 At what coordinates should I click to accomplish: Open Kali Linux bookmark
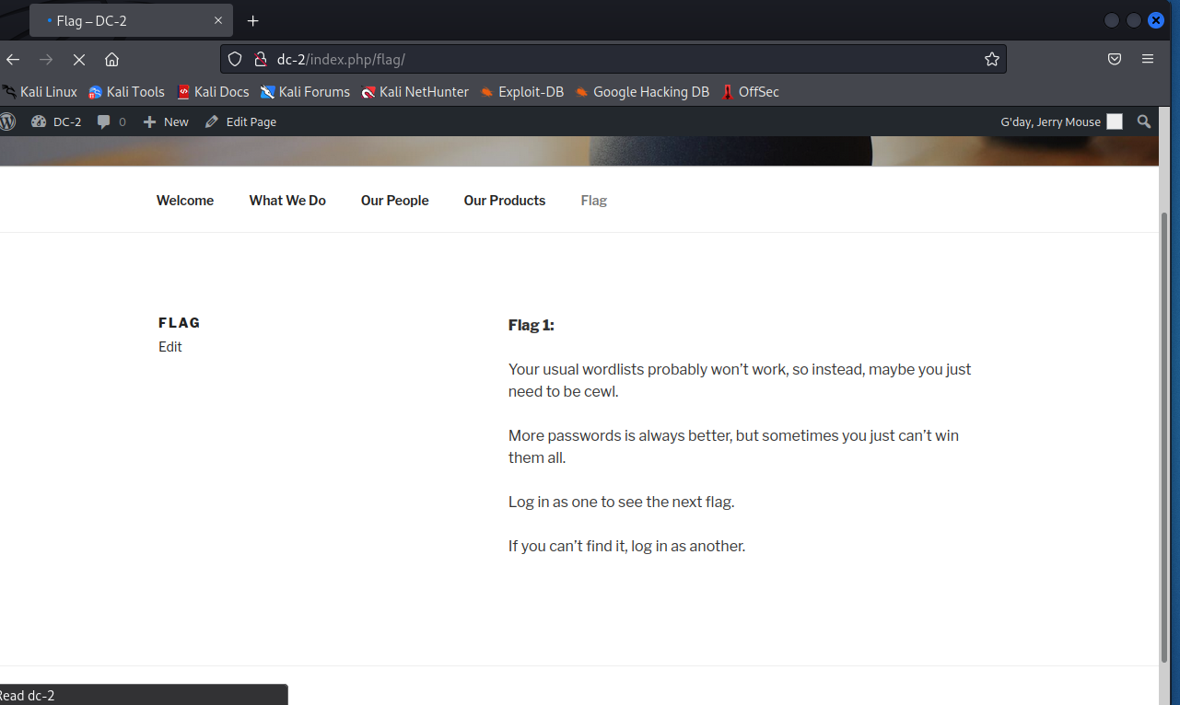point(40,92)
